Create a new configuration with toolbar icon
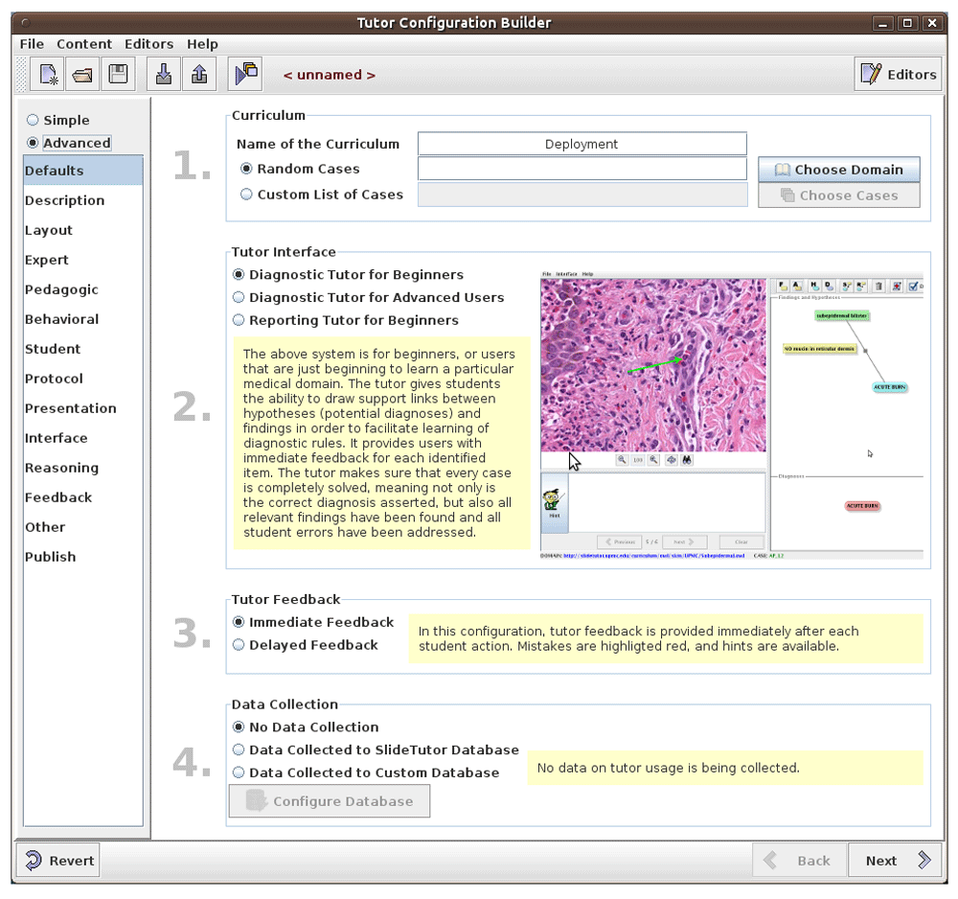Viewport: 958px width, 899px height. point(48,75)
